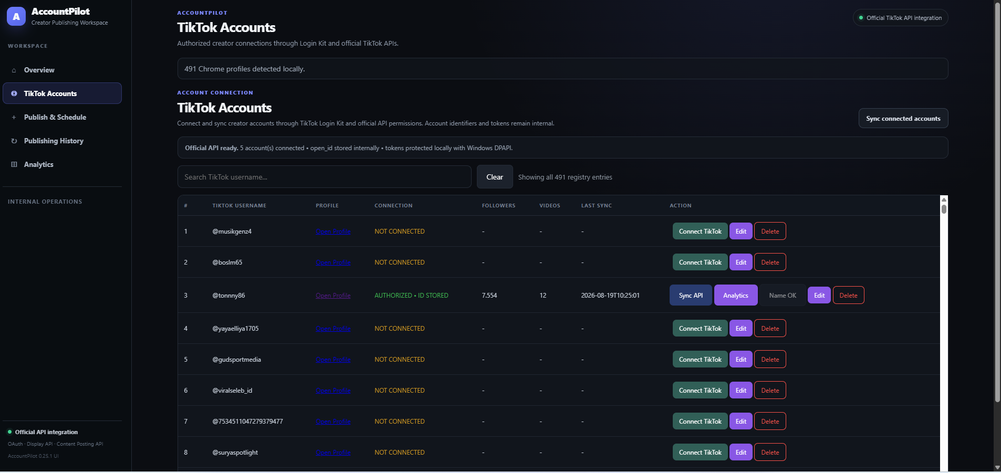1001x473 pixels.
Task: Click the columns icon beside Analytics in sidebar
Action: click(14, 165)
